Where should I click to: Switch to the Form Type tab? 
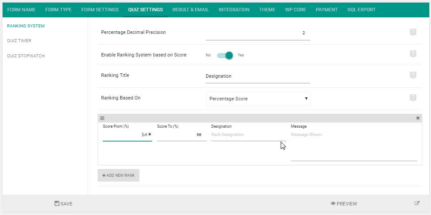(58, 10)
